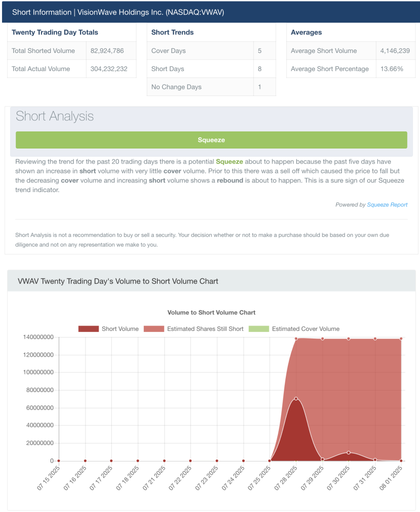Toggle Estimated Shares Still Short legend swatch
The width and height of the screenshot is (420, 512).
click(154, 329)
